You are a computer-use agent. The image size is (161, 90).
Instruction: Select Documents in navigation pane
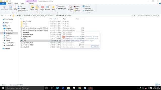[x=9, y=31]
